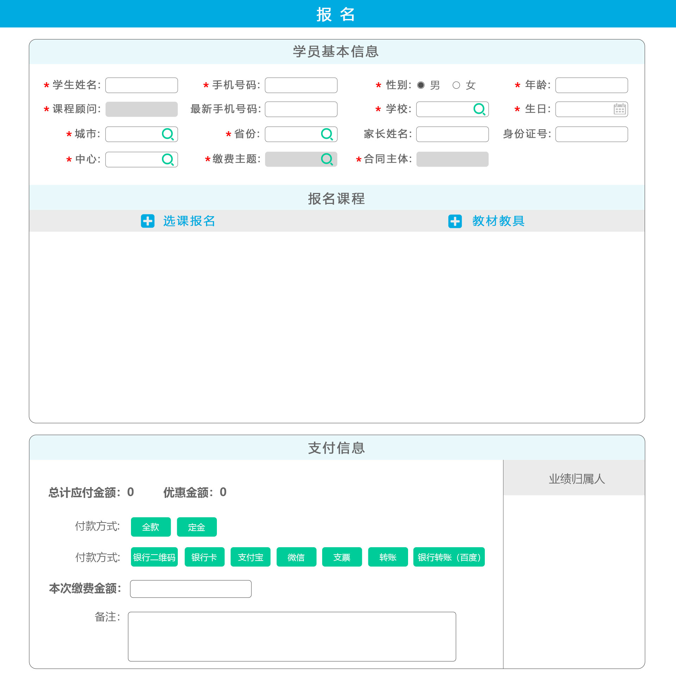Open the 教材教具 link

point(499,221)
